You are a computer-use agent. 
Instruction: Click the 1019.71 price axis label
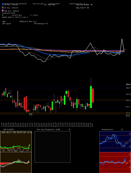(128, 100)
